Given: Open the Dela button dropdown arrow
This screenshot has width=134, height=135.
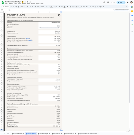Looking at the screenshot, I should (124, 2).
